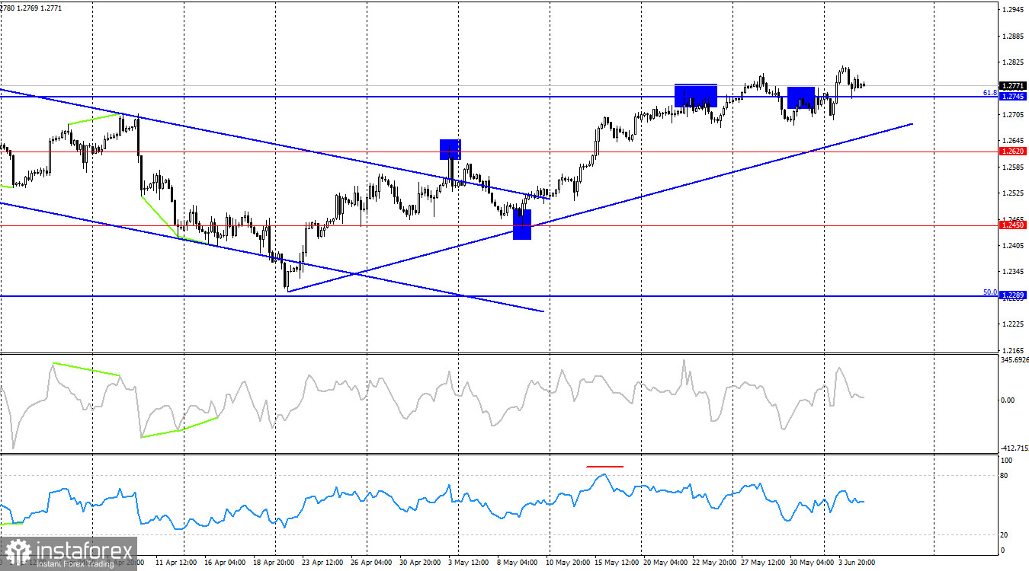
Task: Click the 1.2585 price scale value
Action: [x=1015, y=167]
